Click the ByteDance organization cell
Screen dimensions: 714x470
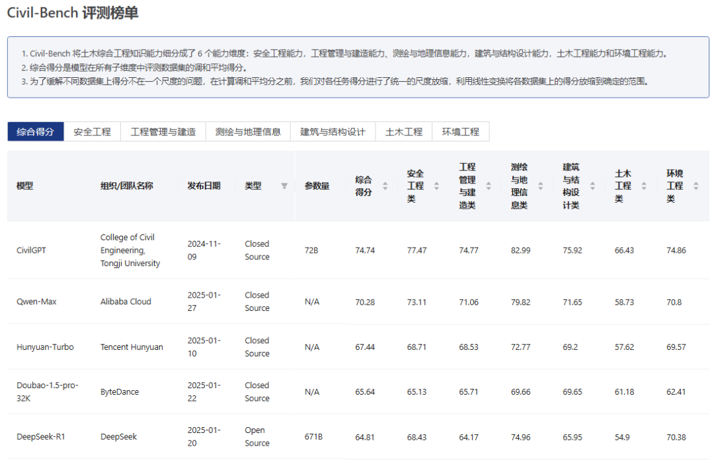120,392
